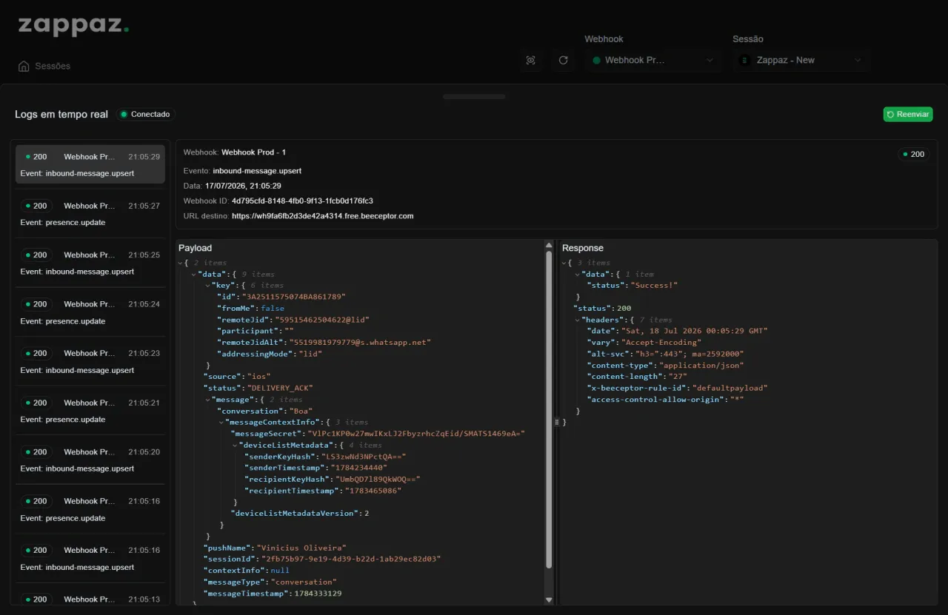Click the URL destino beeceptor address
Screen dimensions: 948x615
[322, 216]
